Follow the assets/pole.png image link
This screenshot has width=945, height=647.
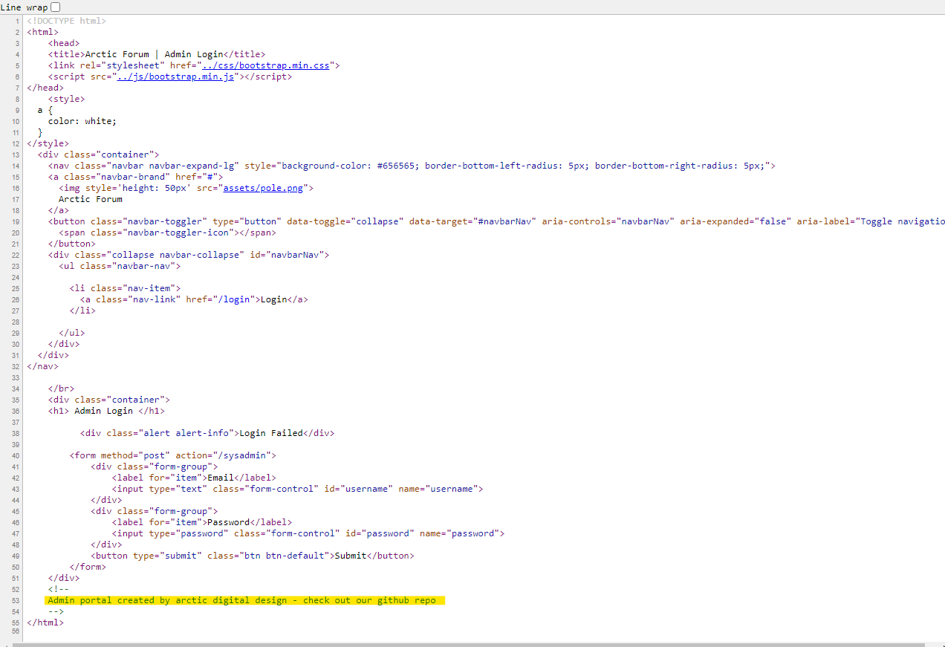coord(263,188)
